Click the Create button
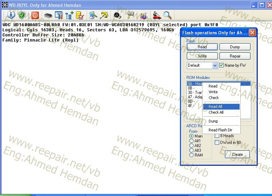Image resolution: width=272 pixels, height=196 pixels. pos(237,154)
